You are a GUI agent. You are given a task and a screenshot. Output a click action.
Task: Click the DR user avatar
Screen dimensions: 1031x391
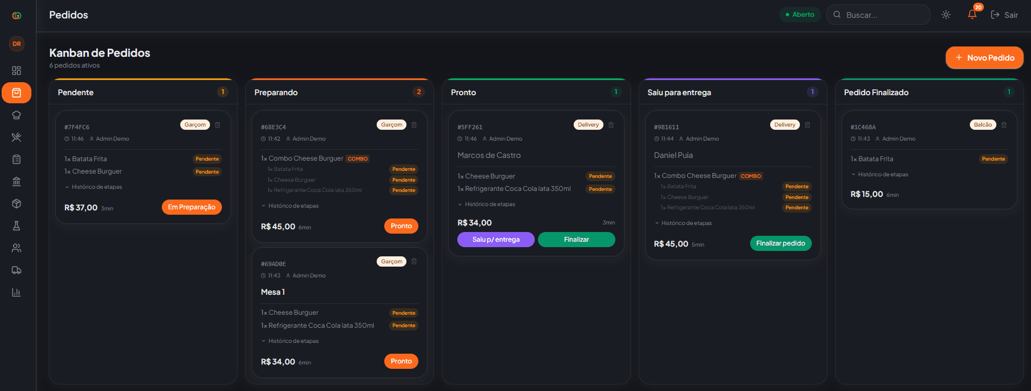17,44
